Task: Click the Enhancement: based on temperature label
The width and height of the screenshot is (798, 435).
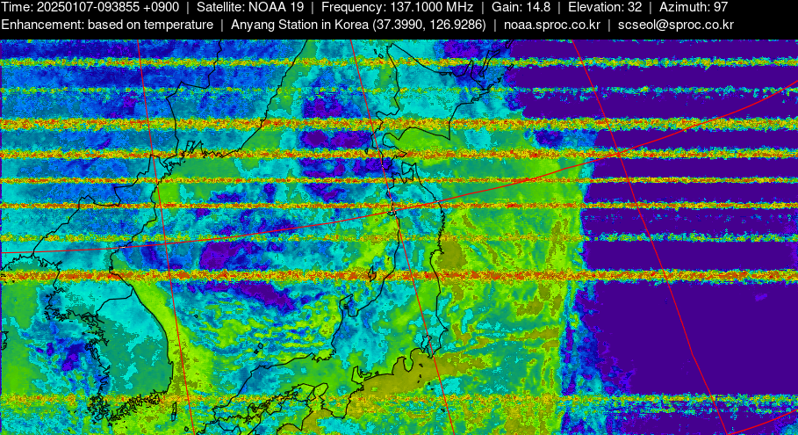Action: pos(106,25)
